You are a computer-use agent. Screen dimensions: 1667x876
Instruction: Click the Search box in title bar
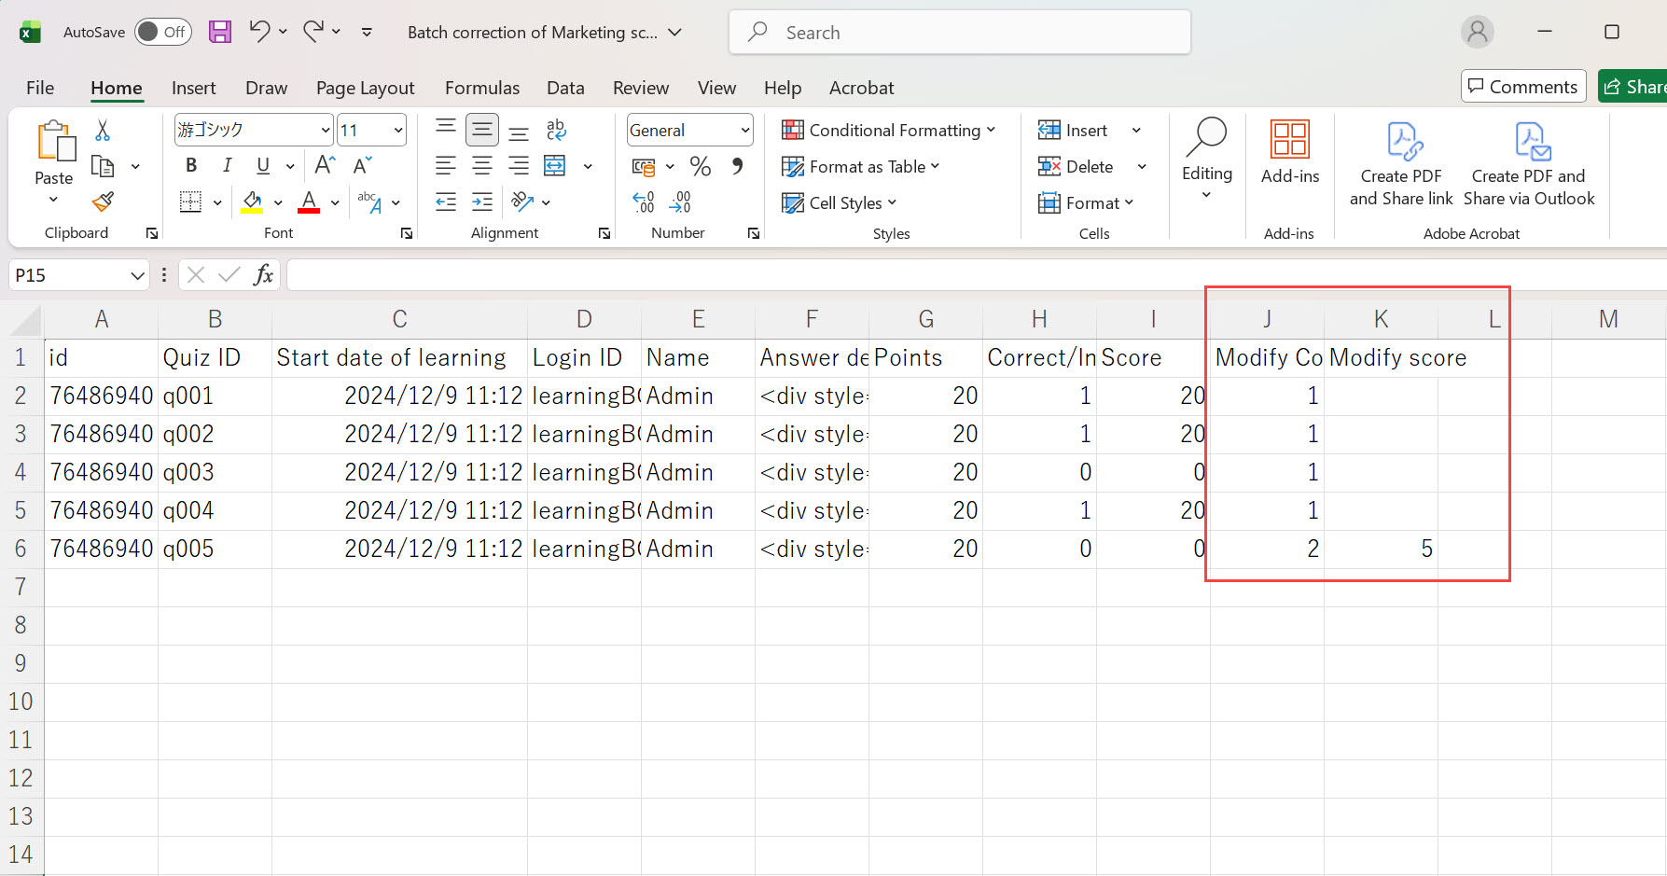tap(959, 33)
